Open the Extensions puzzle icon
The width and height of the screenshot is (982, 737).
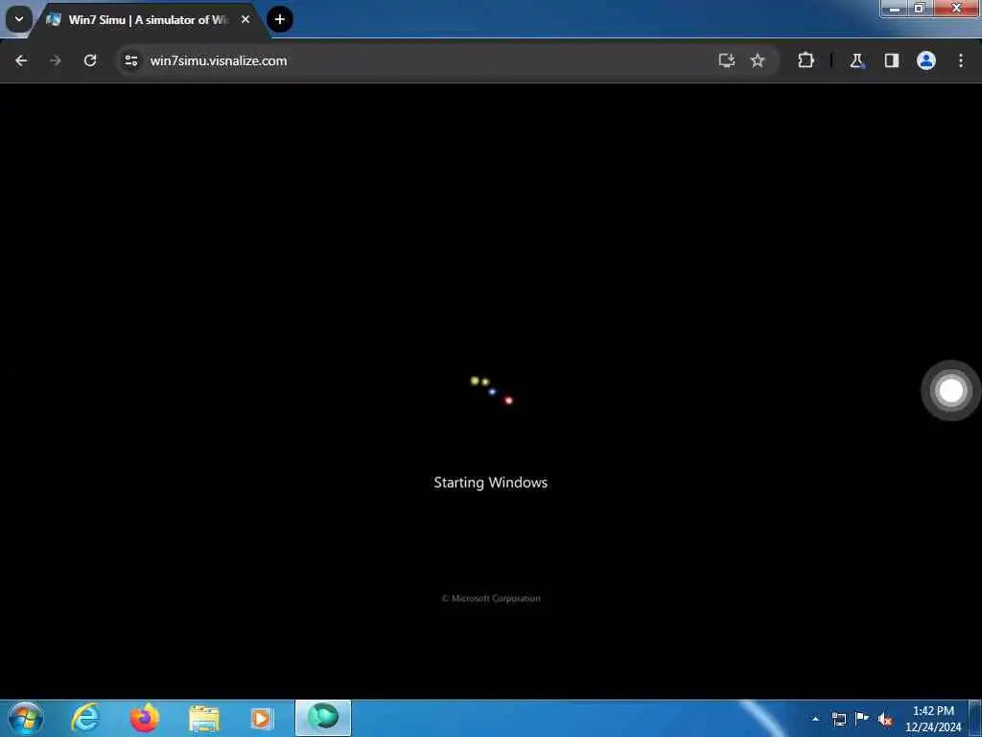[x=806, y=60]
